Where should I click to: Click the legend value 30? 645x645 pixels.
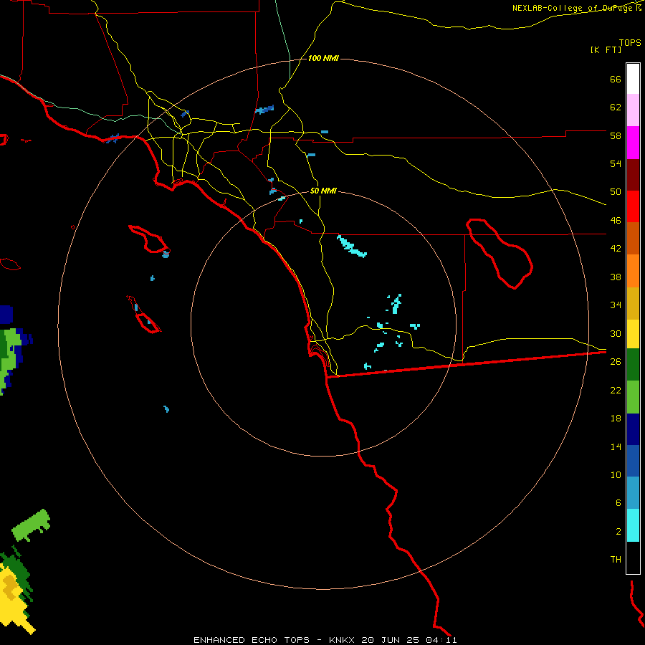[616, 333]
